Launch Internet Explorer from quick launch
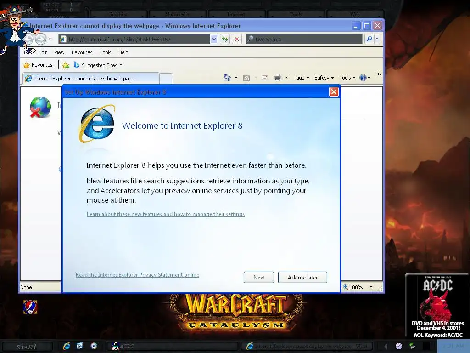470x353 pixels. [x=67, y=346]
